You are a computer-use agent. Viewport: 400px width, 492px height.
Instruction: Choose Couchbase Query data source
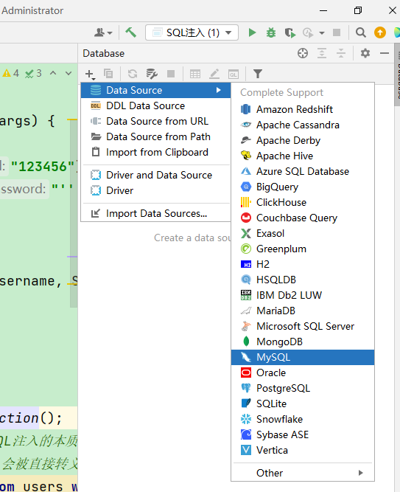coord(303,218)
